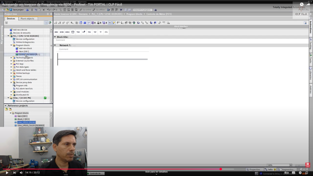
Task: Click the close branch favorite icon
Action: [x=84, y=32]
